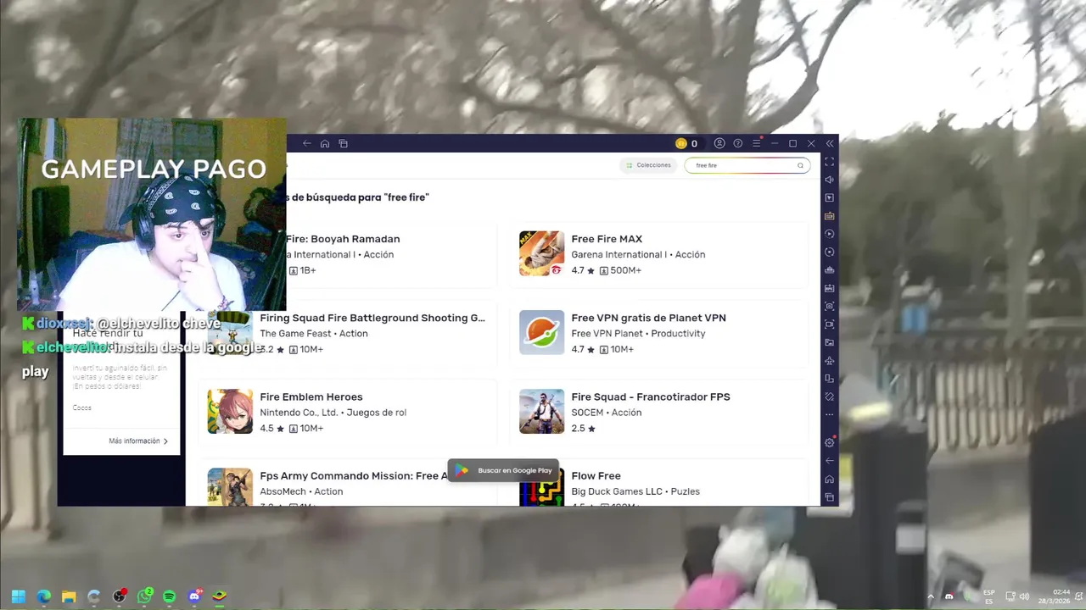Screen dimensions: 1086x610
Task: Open the BlueStacks help question mark
Action: point(738,143)
